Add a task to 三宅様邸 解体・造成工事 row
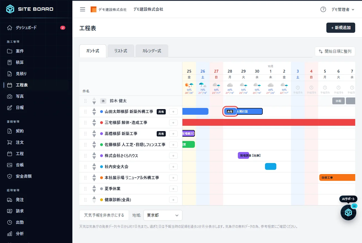 173,123
